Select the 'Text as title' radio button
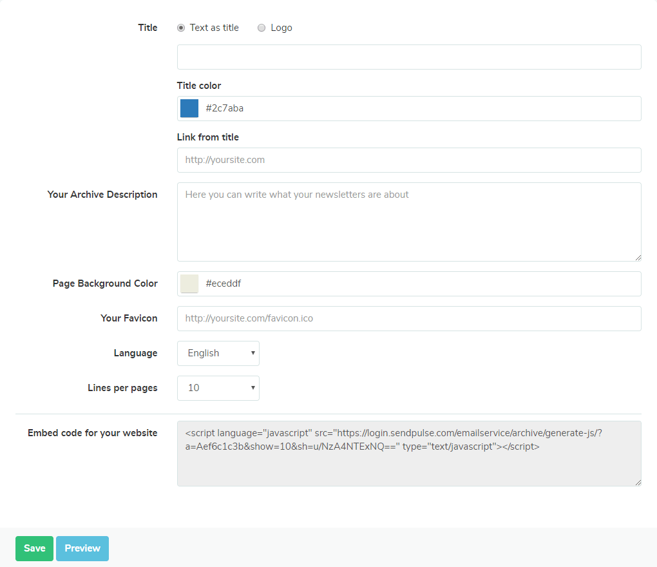The image size is (657, 567). [181, 28]
